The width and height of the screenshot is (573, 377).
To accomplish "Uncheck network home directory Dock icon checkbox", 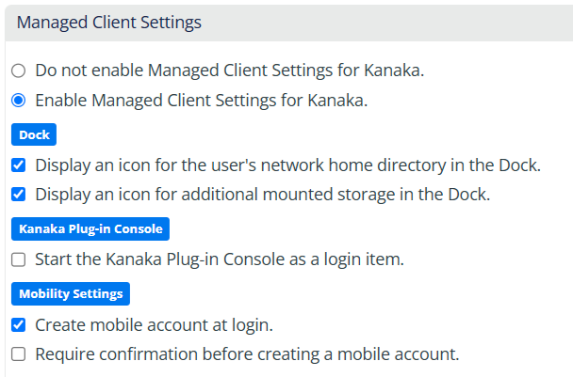I will [x=19, y=165].
